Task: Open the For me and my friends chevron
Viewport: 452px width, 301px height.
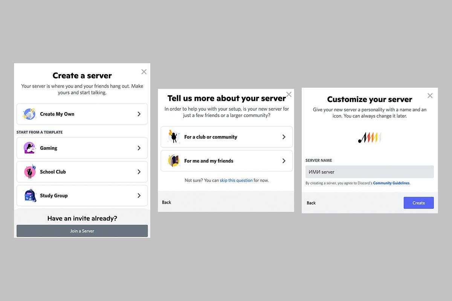Action: point(284,161)
